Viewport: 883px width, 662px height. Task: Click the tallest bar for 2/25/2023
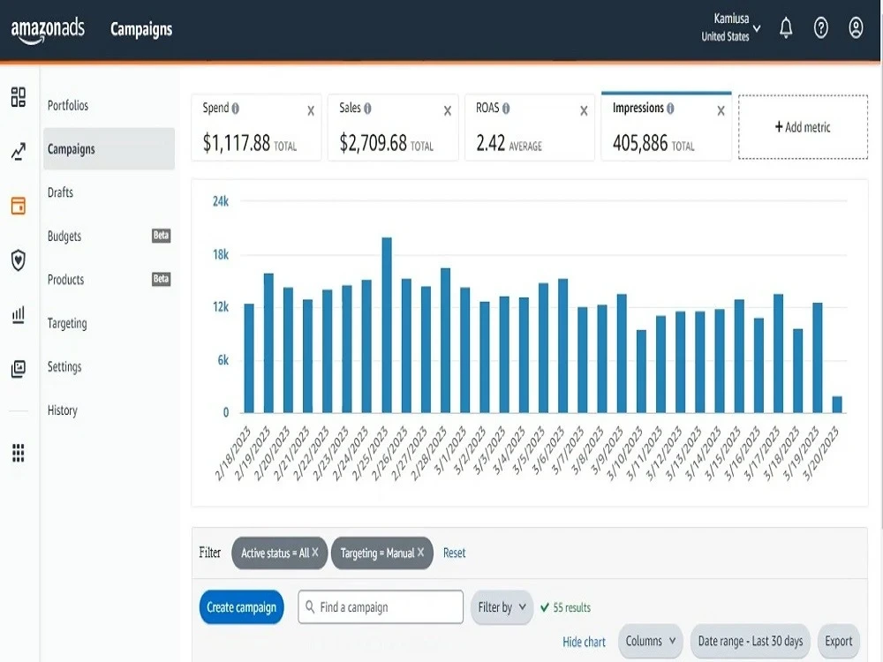click(387, 326)
